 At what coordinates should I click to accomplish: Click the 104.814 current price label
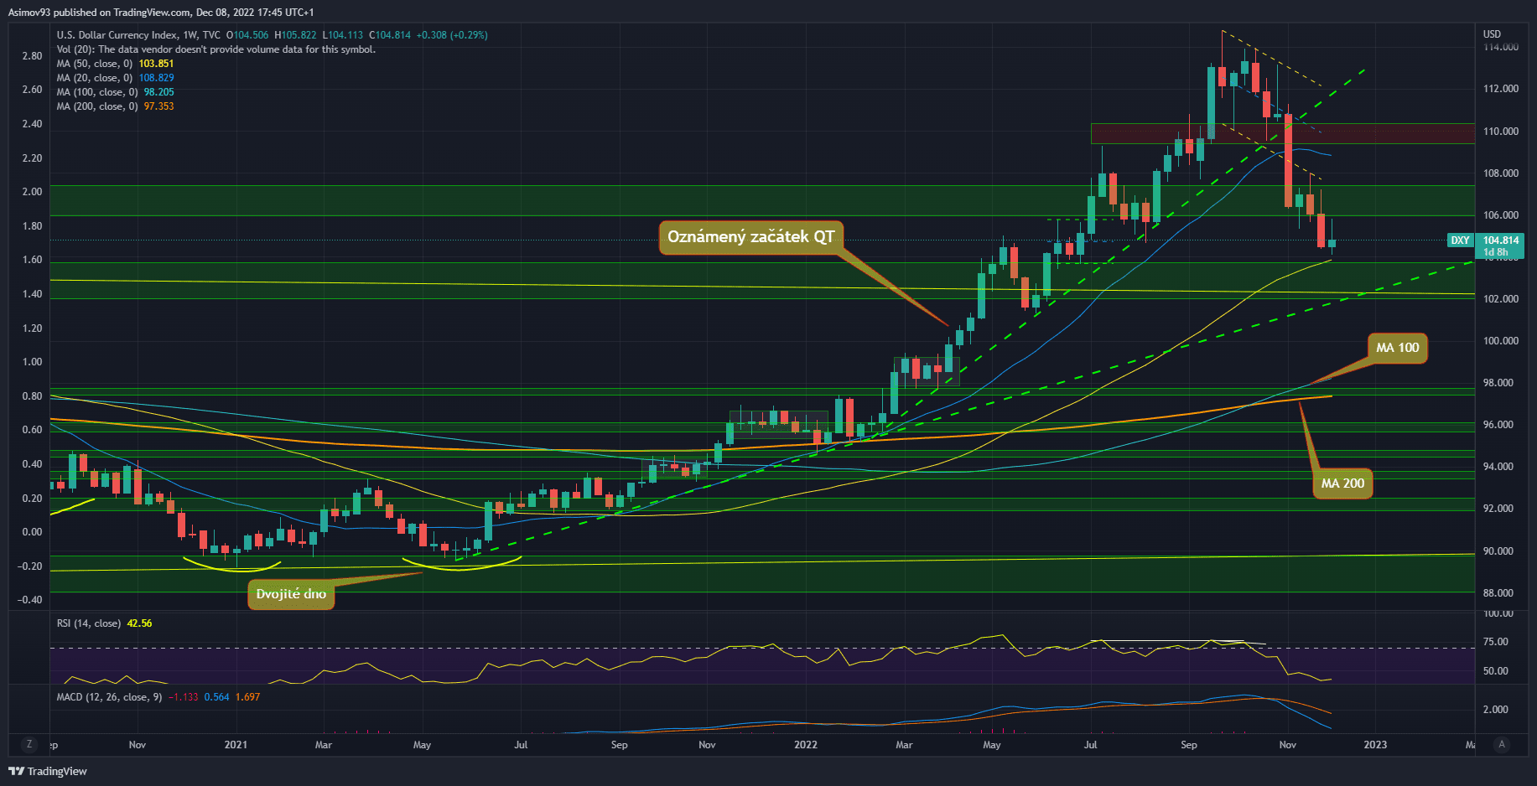pyautogui.click(x=1500, y=240)
